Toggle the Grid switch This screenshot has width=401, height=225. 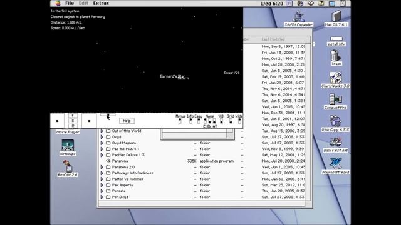[231, 121]
